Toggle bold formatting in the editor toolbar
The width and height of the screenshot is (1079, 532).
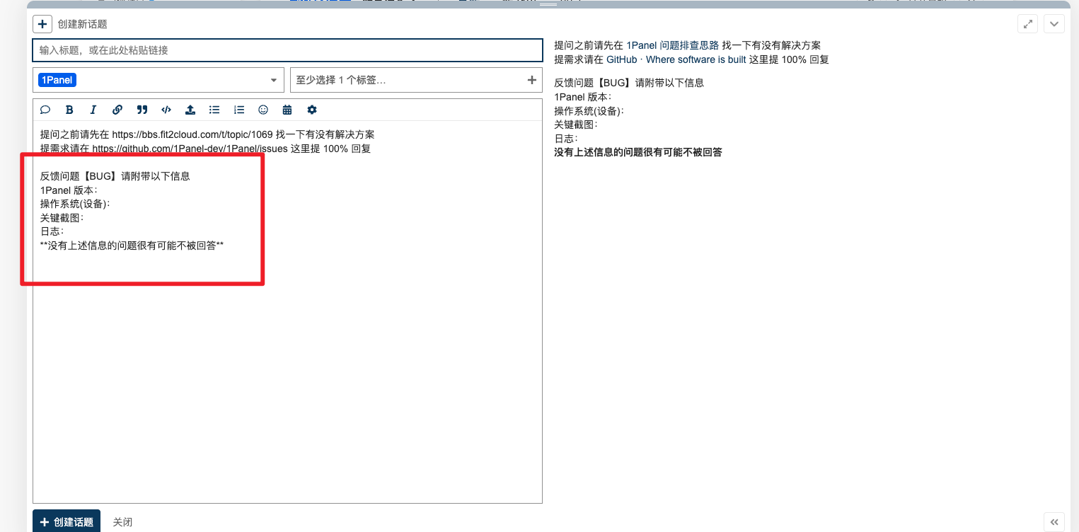coord(69,110)
